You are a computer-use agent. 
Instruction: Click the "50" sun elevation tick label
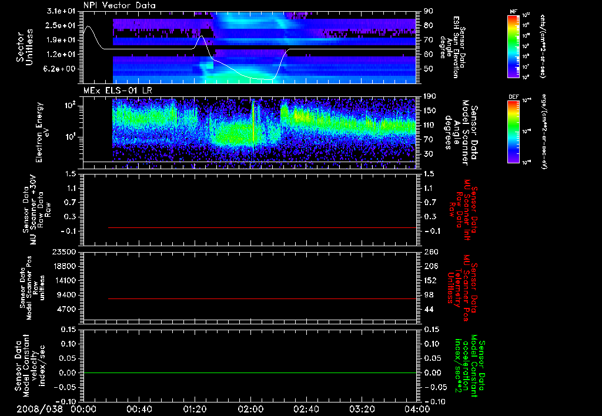tap(428, 69)
